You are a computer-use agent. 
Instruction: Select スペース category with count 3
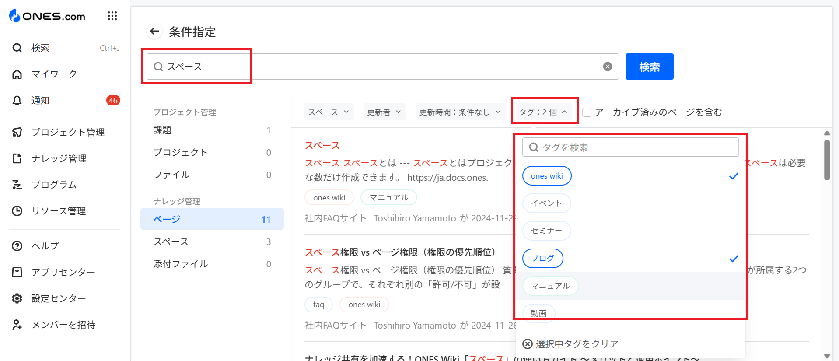pos(212,242)
